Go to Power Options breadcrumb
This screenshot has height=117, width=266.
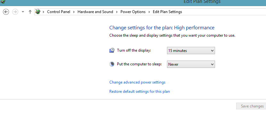click(x=133, y=12)
